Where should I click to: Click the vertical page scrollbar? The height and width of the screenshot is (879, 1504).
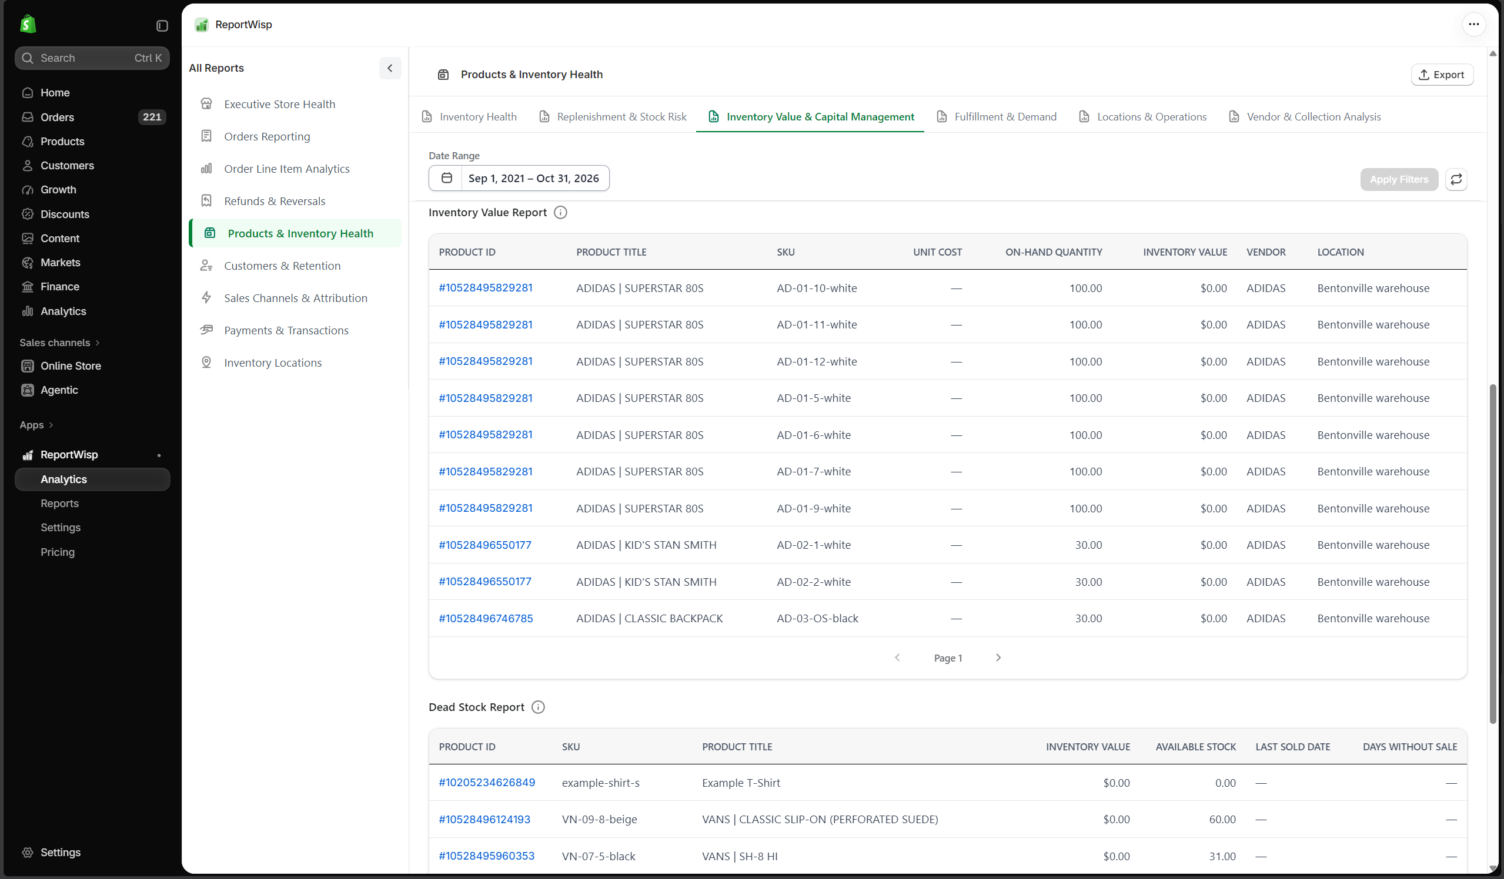1492,554
